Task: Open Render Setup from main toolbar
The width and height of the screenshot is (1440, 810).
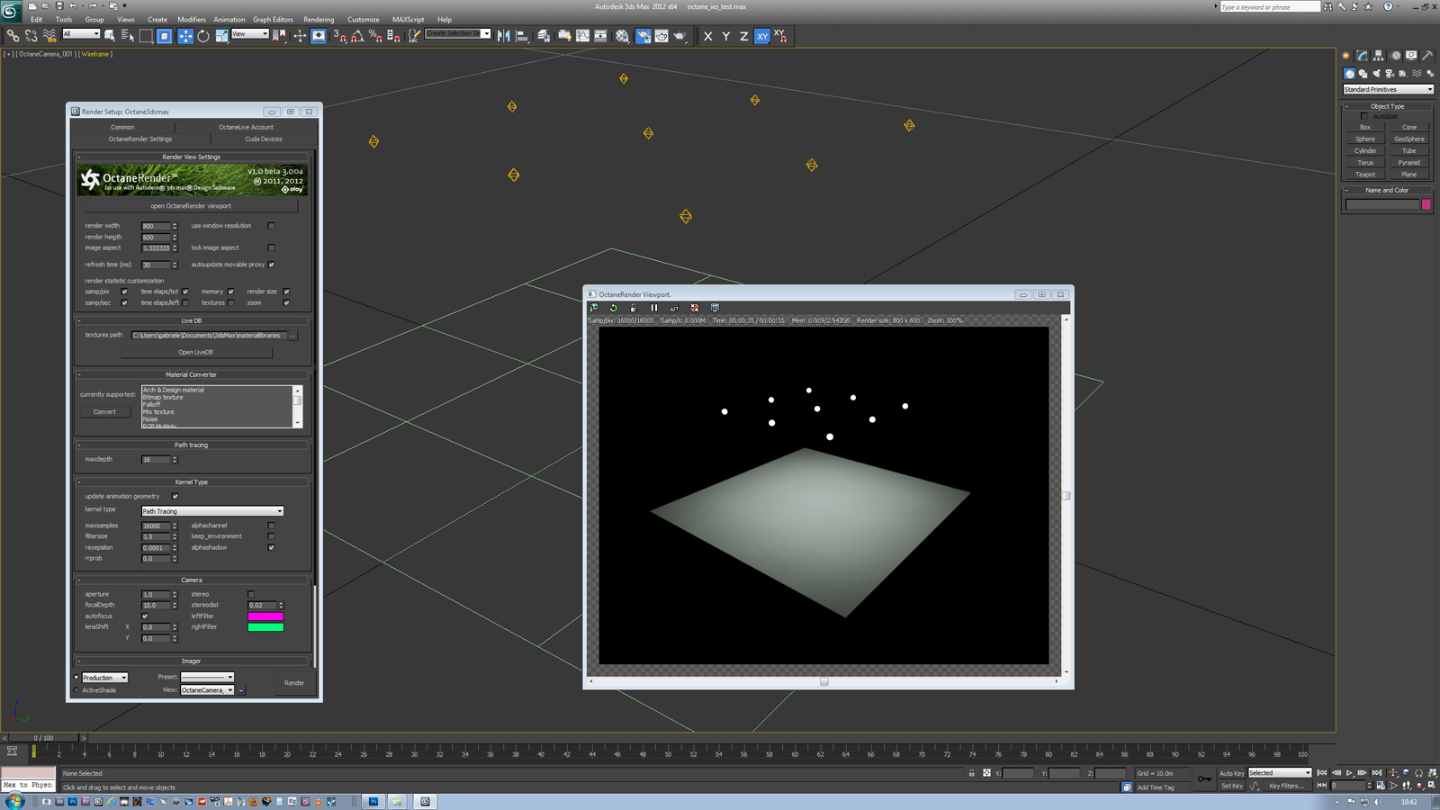Action: (x=643, y=36)
